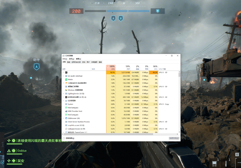The image size is (241, 168).
Task: Click the horizontal scrollbar in process list
Action: click(x=114, y=134)
